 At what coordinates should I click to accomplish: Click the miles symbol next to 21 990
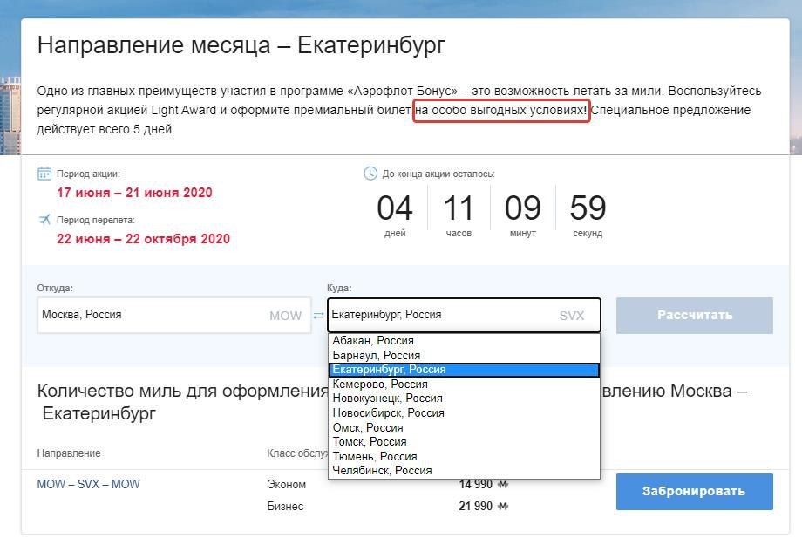click(x=503, y=506)
